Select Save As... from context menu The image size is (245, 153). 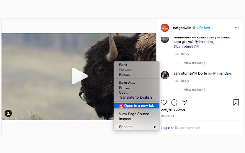click(136, 83)
